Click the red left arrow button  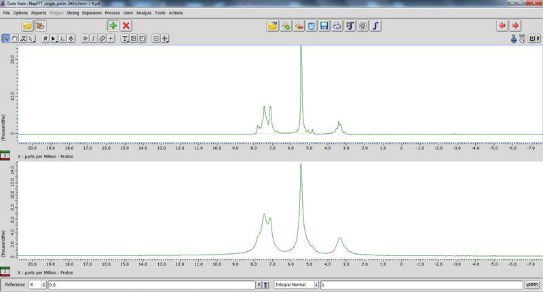(x=502, y=25)
